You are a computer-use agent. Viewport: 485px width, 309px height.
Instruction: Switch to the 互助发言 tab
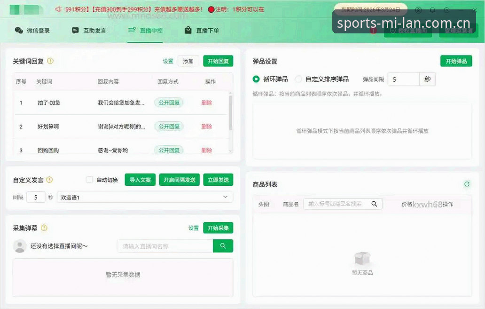point(89,31)
